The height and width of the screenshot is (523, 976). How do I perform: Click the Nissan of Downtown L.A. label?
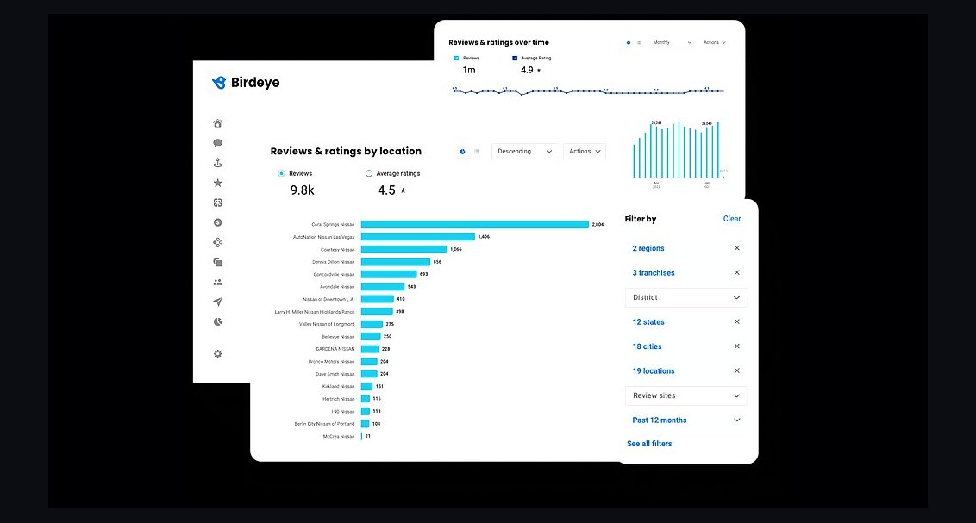point(328,299)
